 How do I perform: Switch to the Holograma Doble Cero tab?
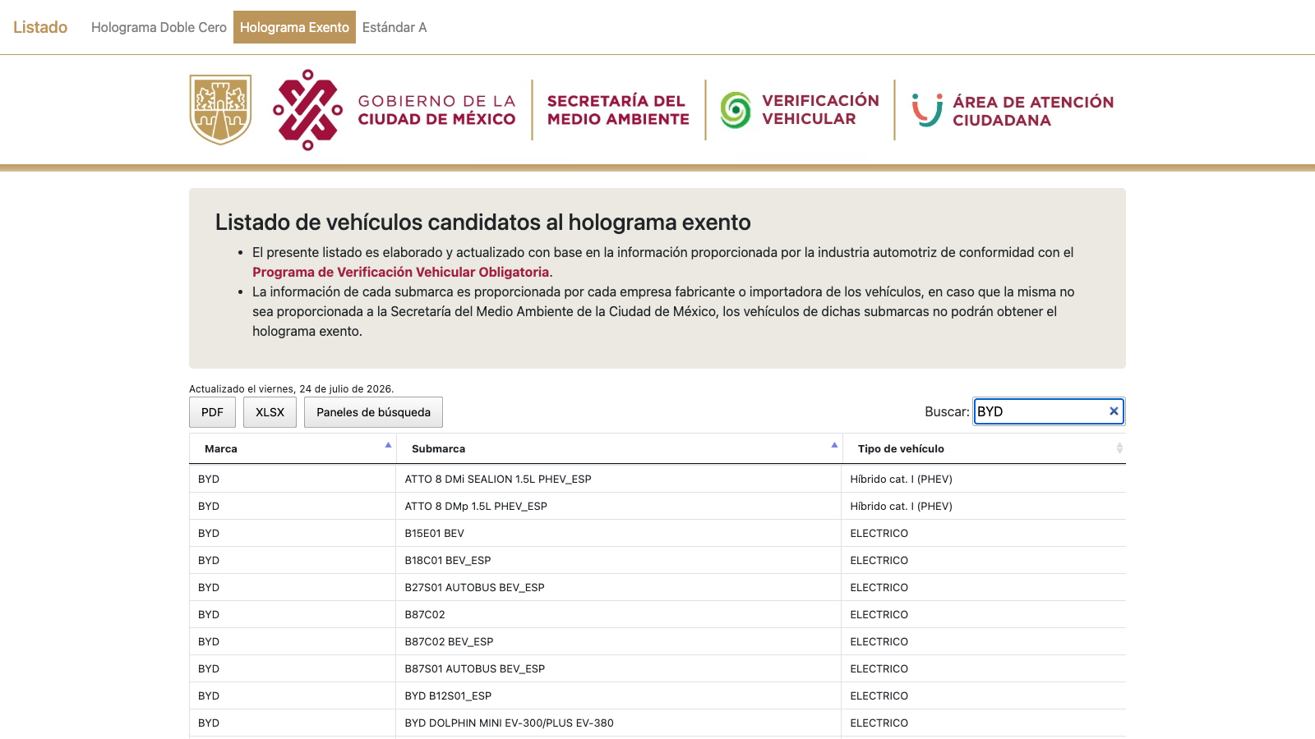(159, 27)
